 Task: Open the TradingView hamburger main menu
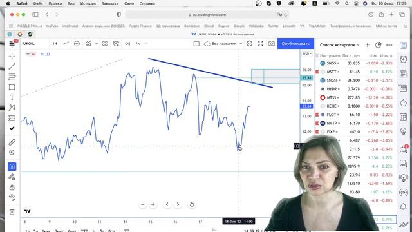point(12,44)
